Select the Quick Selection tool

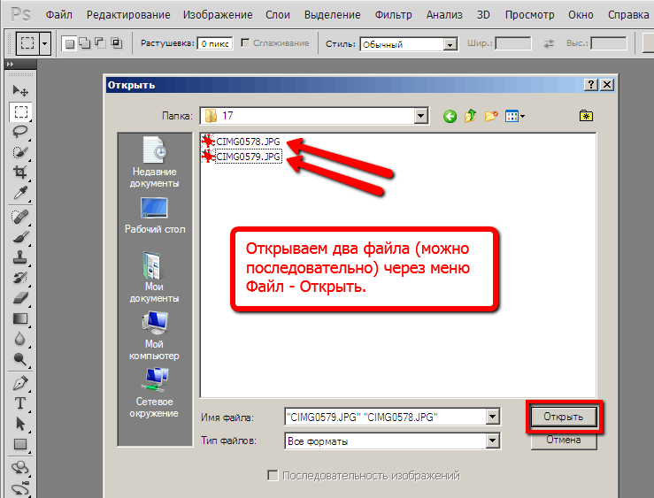click(x=20, y=152)
